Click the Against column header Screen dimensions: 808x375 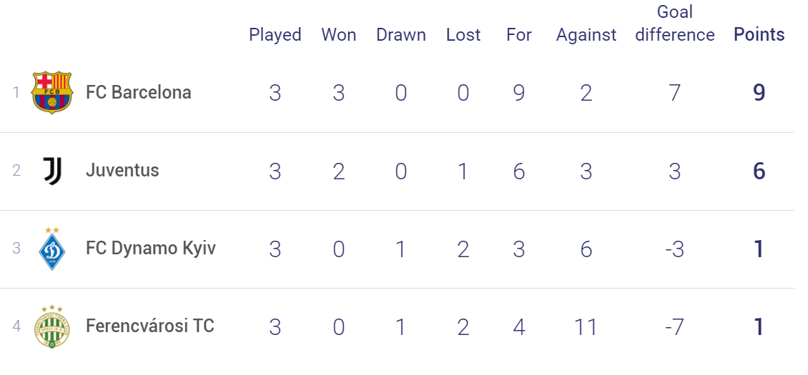tap(586, 35)
